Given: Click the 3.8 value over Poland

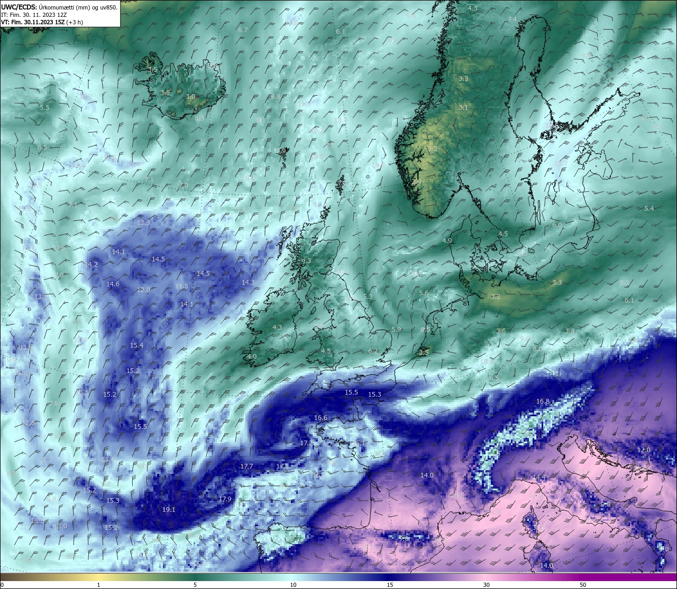Looking at the screenshot, I should 570,331.
